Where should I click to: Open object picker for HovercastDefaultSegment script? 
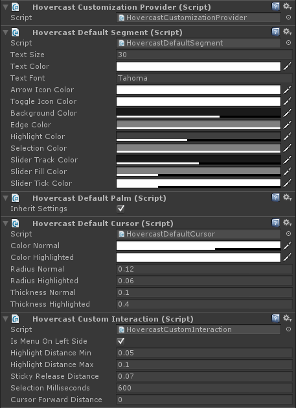coord(288,43)
